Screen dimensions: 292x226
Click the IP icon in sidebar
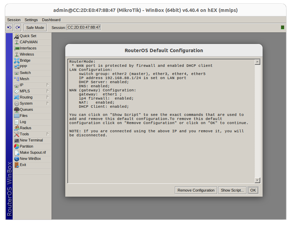[x=17, y=85]
